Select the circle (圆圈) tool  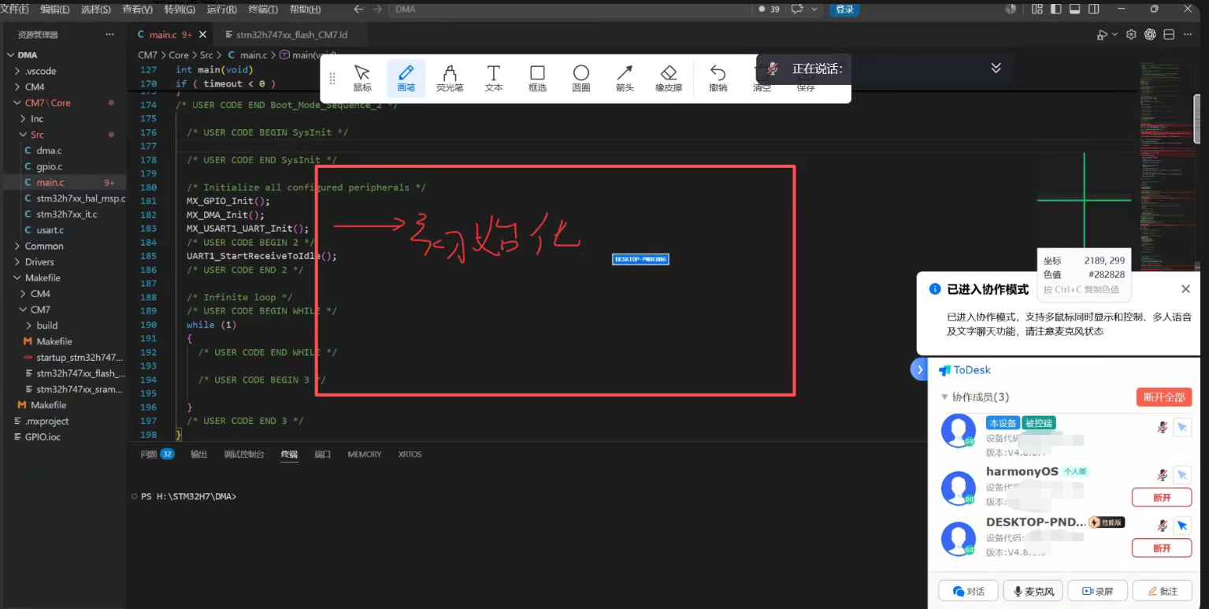[581, 78]
